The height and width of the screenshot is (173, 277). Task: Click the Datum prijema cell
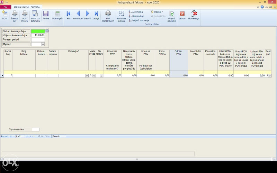coord(53,75)
